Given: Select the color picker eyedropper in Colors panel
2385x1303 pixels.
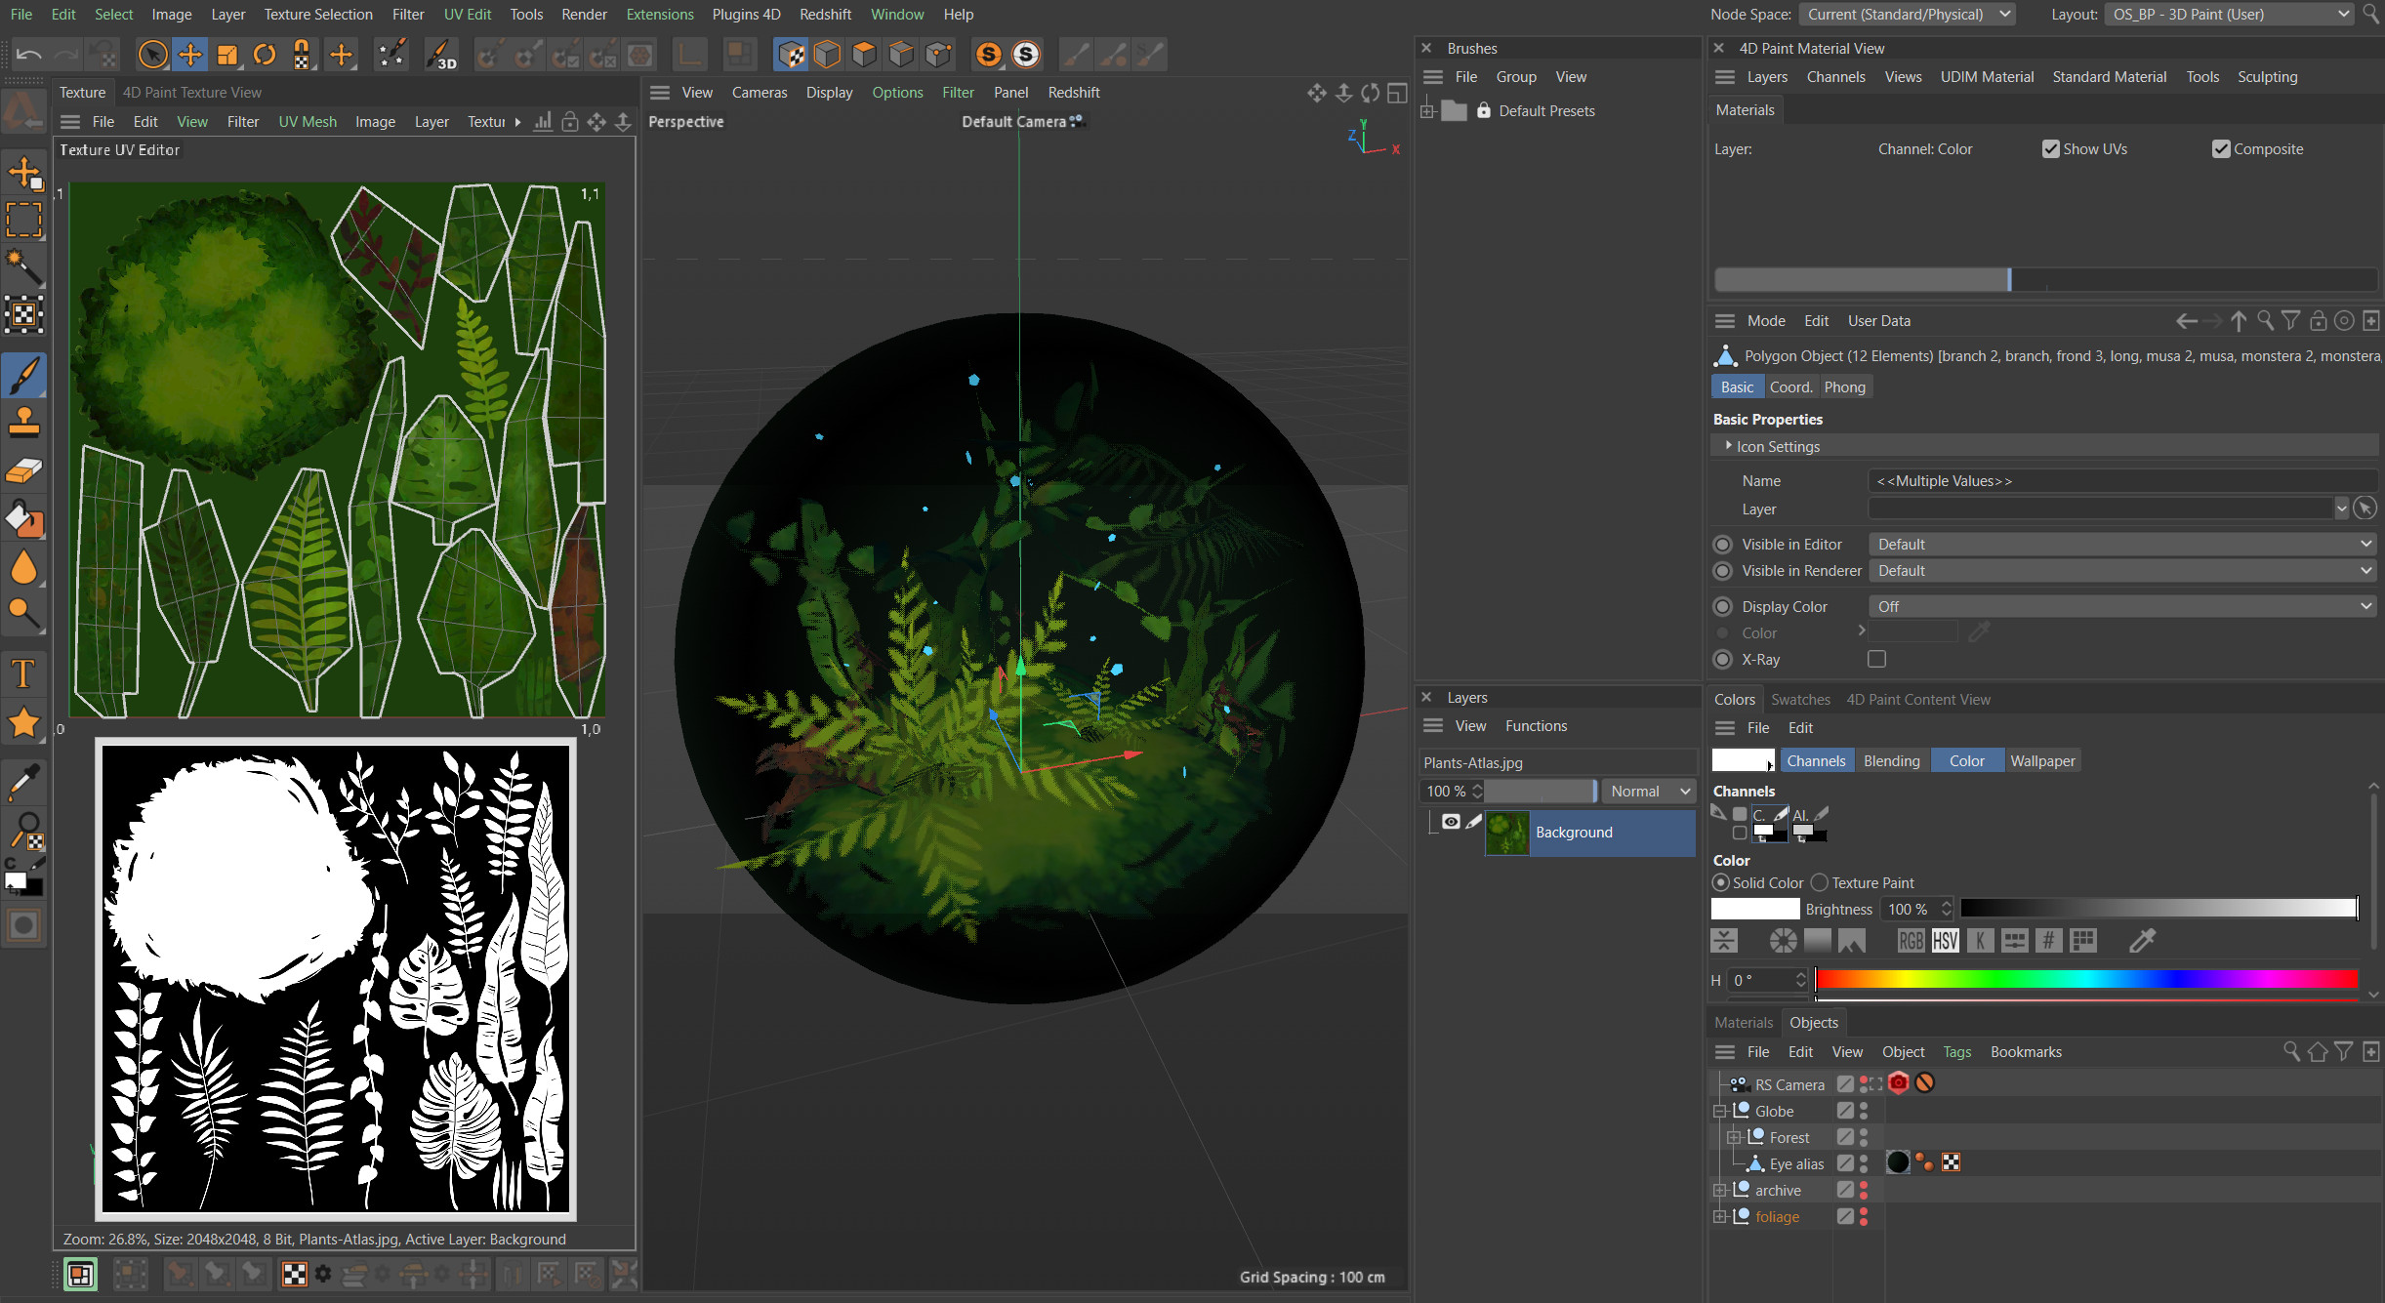Looking at the screenshot, I should click(2142, 940).
